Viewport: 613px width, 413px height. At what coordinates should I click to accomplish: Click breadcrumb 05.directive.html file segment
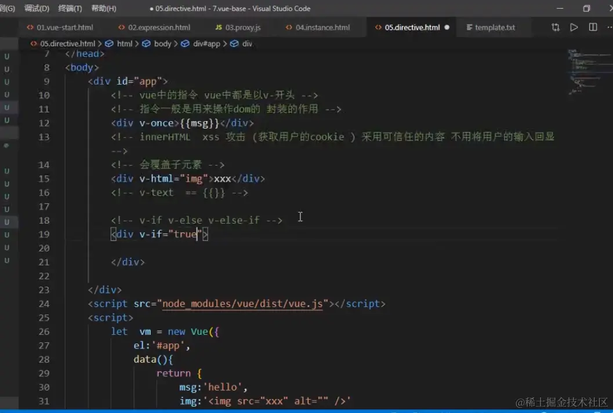click(x=67, y=43)
